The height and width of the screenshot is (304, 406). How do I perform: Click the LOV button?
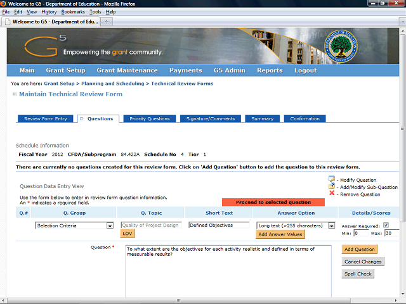tap(128, 234)
